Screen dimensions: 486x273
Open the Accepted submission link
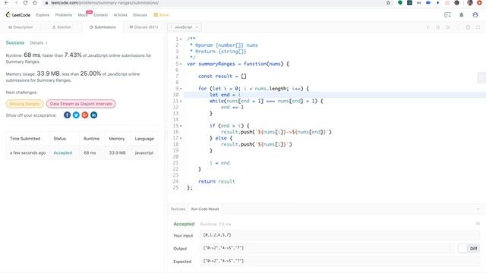[62, 153]
